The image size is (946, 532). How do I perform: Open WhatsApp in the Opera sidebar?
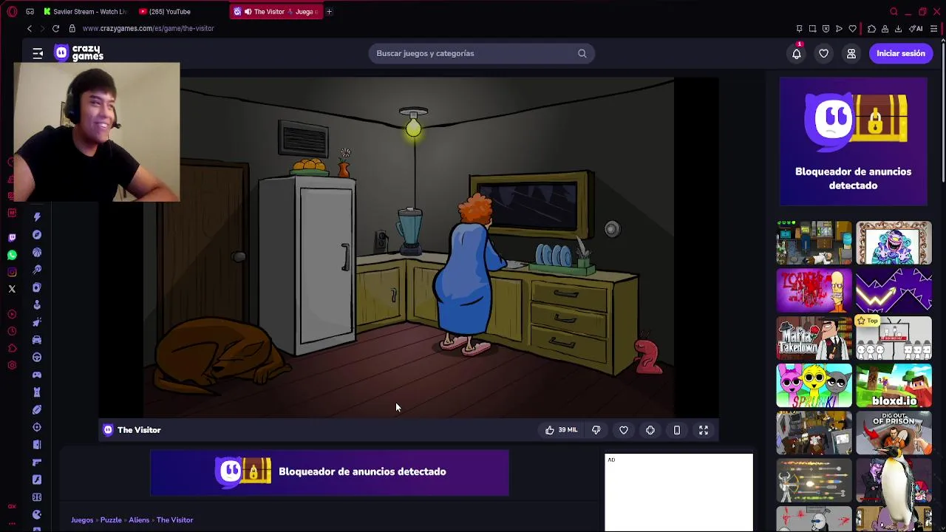(12, 255)
